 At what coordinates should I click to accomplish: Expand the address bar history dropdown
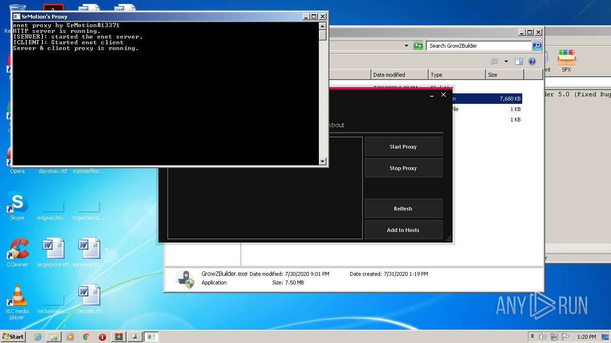[x=406, y=46]
